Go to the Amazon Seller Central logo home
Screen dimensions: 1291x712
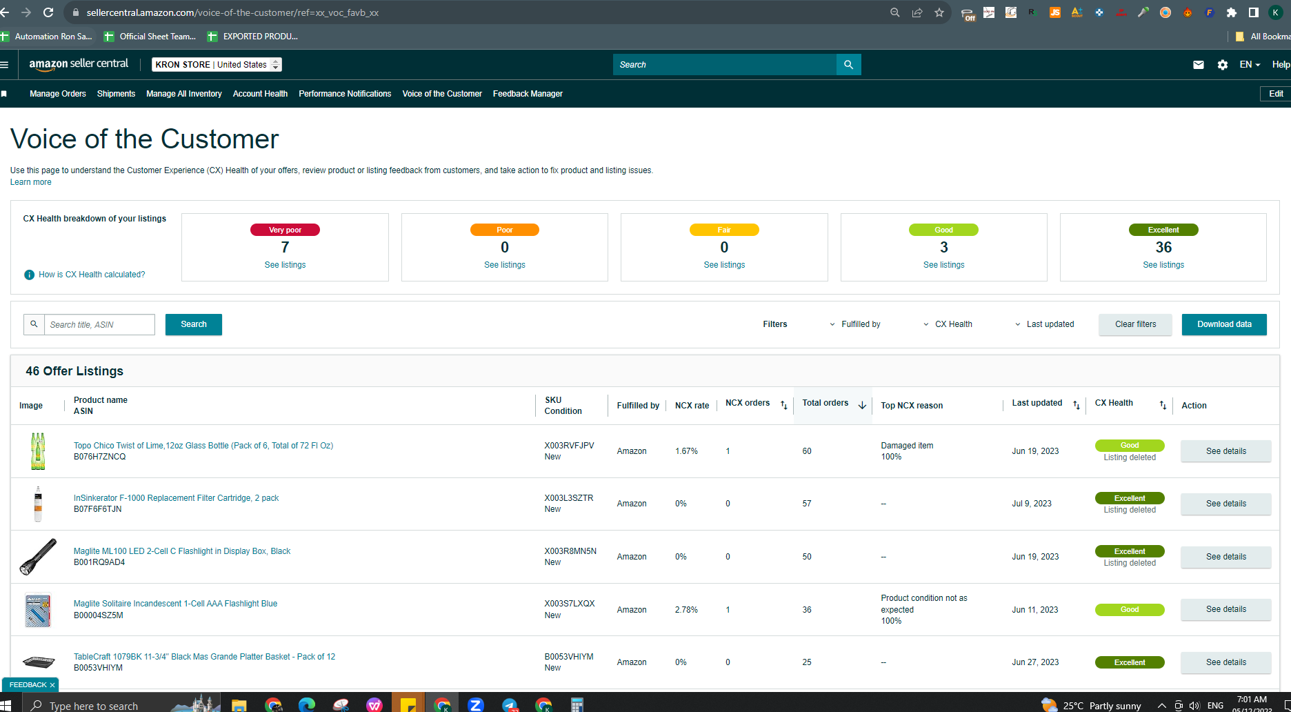click(x=79, y=64)
